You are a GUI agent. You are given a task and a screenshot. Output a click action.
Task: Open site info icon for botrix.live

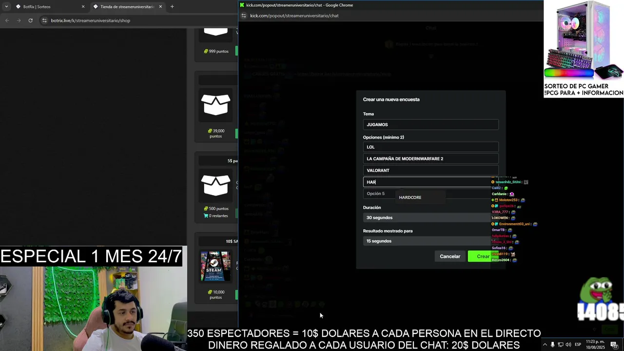click(44, 20)
